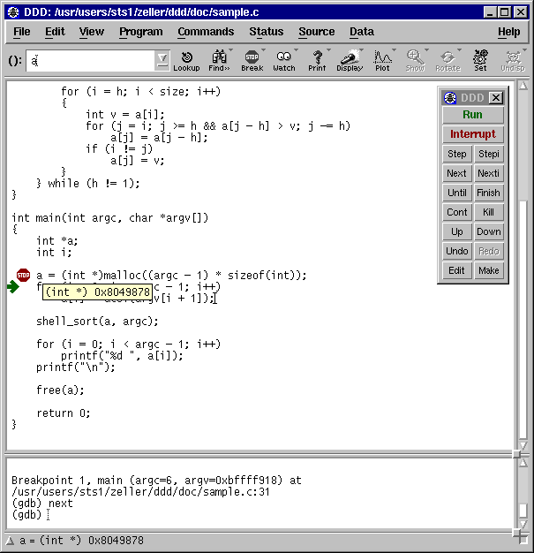Click the Down stack button
The width and height of the screenshot is (534, 553).
(488, 231)
